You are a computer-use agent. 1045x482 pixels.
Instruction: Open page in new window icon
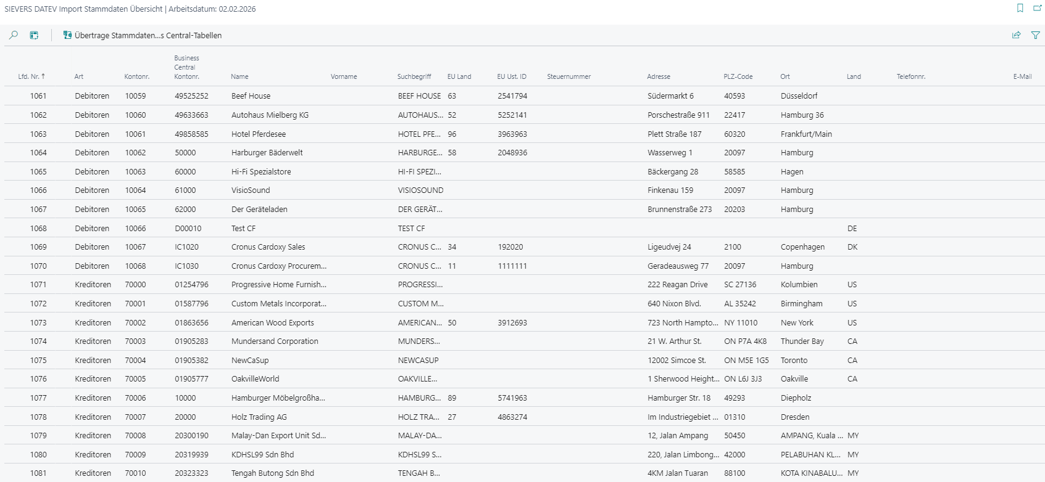pos(1037,8)
